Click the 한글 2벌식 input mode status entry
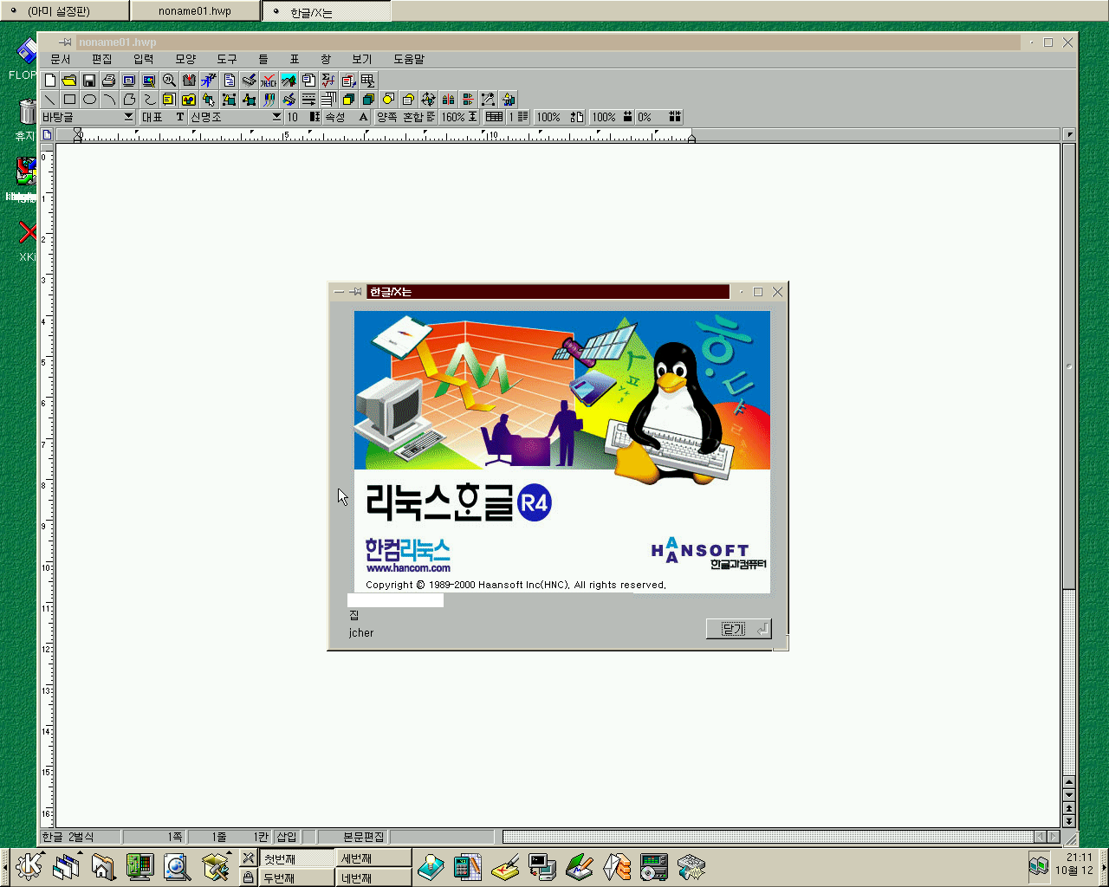This screenshot has width=1109, height=887. 81,837
